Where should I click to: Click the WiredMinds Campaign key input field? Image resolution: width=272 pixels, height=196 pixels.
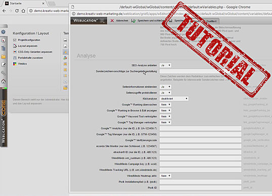[x=201, y=164]
